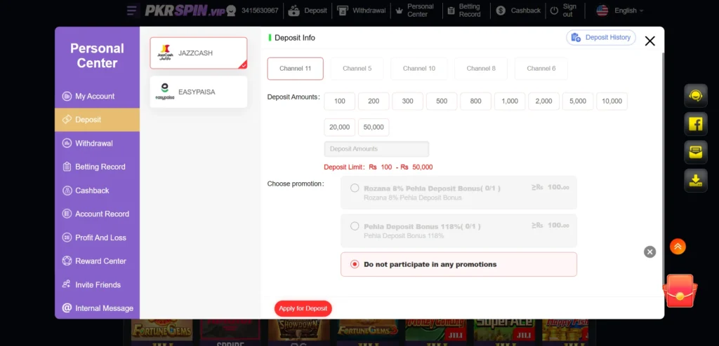This screenshot has width=719, height=346.
Task: Focus the Deposit Amounts input field
Action: tap(376, 148)
